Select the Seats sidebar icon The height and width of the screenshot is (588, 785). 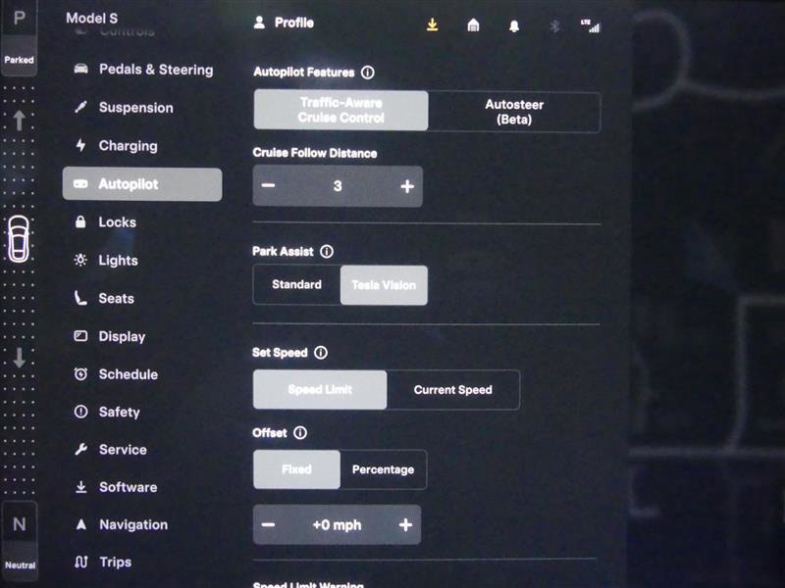point(80,298)
